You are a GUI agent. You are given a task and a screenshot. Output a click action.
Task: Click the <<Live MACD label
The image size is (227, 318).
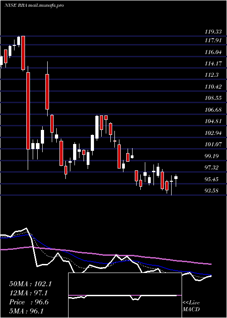click(191, 306)
